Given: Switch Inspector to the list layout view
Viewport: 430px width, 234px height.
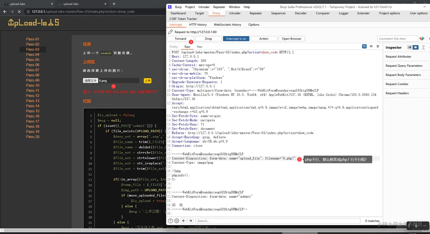Looking at the screenshot, I should [x=410, y=47].
